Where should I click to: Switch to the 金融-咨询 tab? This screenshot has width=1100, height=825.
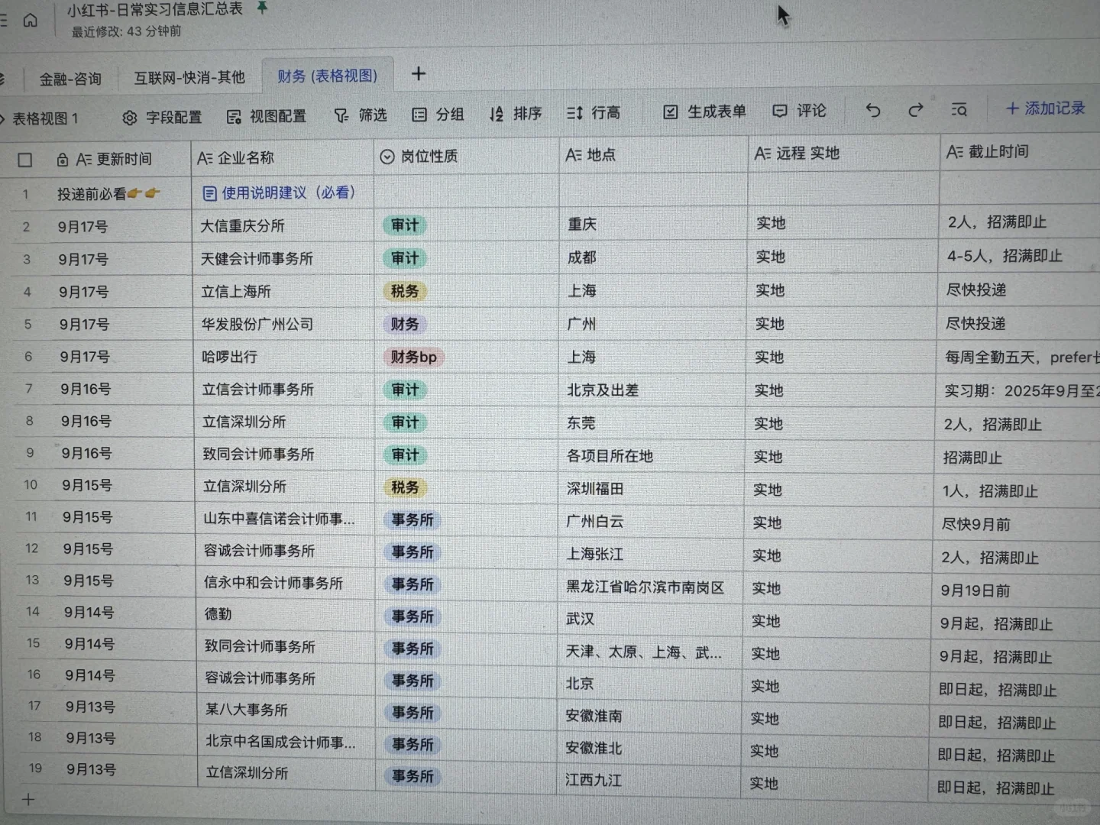tap(70, 79)
